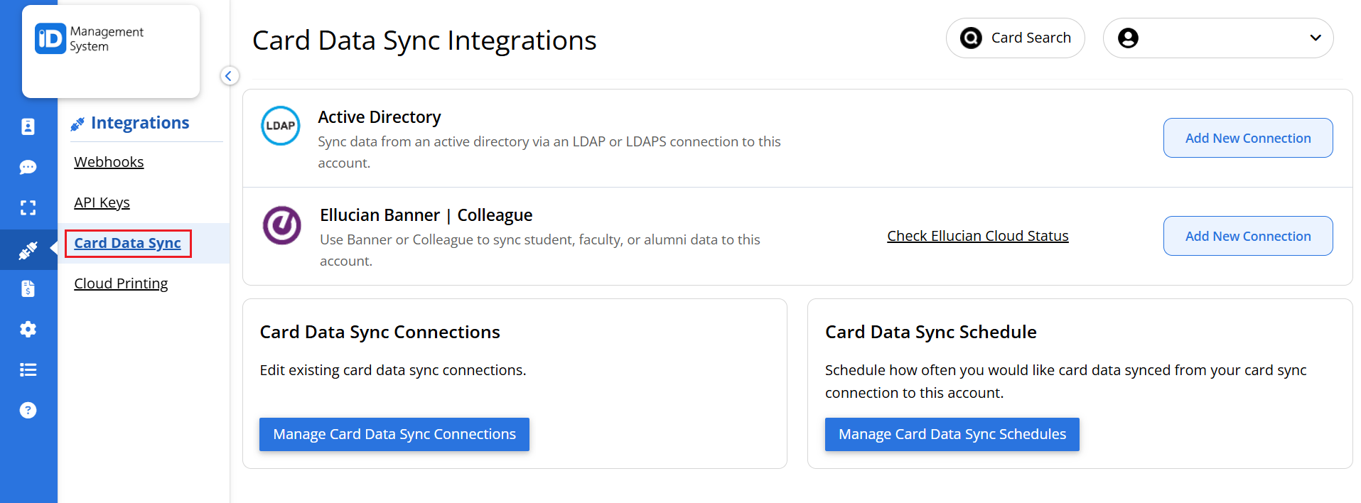
Task: Click the user profile avatar icon
Action: 1128,38
